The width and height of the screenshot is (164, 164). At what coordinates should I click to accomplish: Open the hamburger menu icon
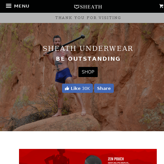(x=9, y=6)
